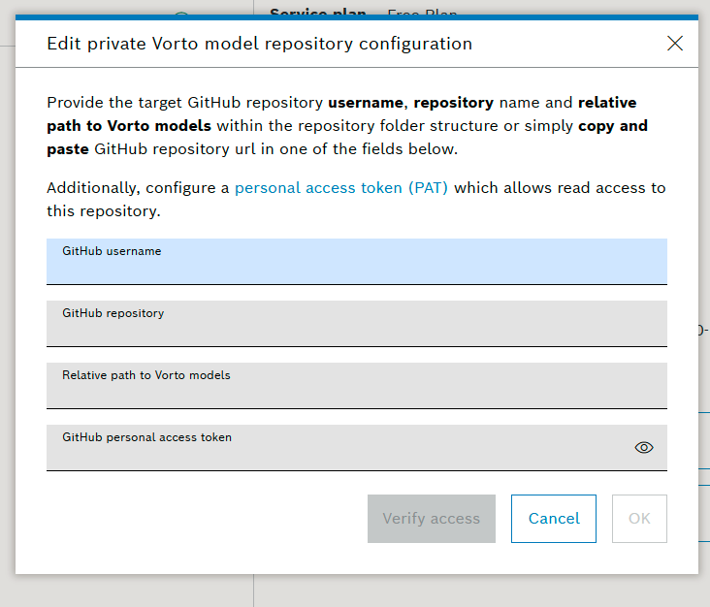710x607 pixels.
Task: Click the GitHub username field
Action: pos(357,262)
